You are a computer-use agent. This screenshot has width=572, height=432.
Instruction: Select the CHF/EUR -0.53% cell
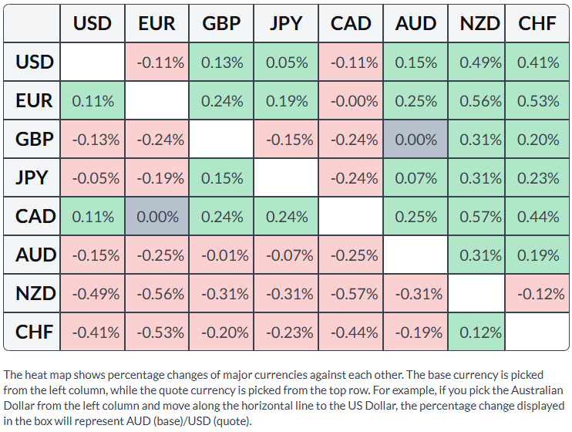click(156, 332)
